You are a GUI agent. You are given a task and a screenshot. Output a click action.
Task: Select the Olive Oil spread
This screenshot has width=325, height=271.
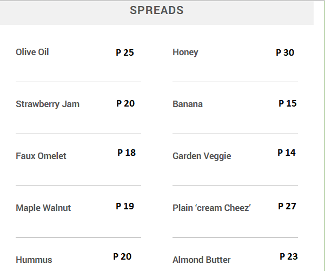32,52
